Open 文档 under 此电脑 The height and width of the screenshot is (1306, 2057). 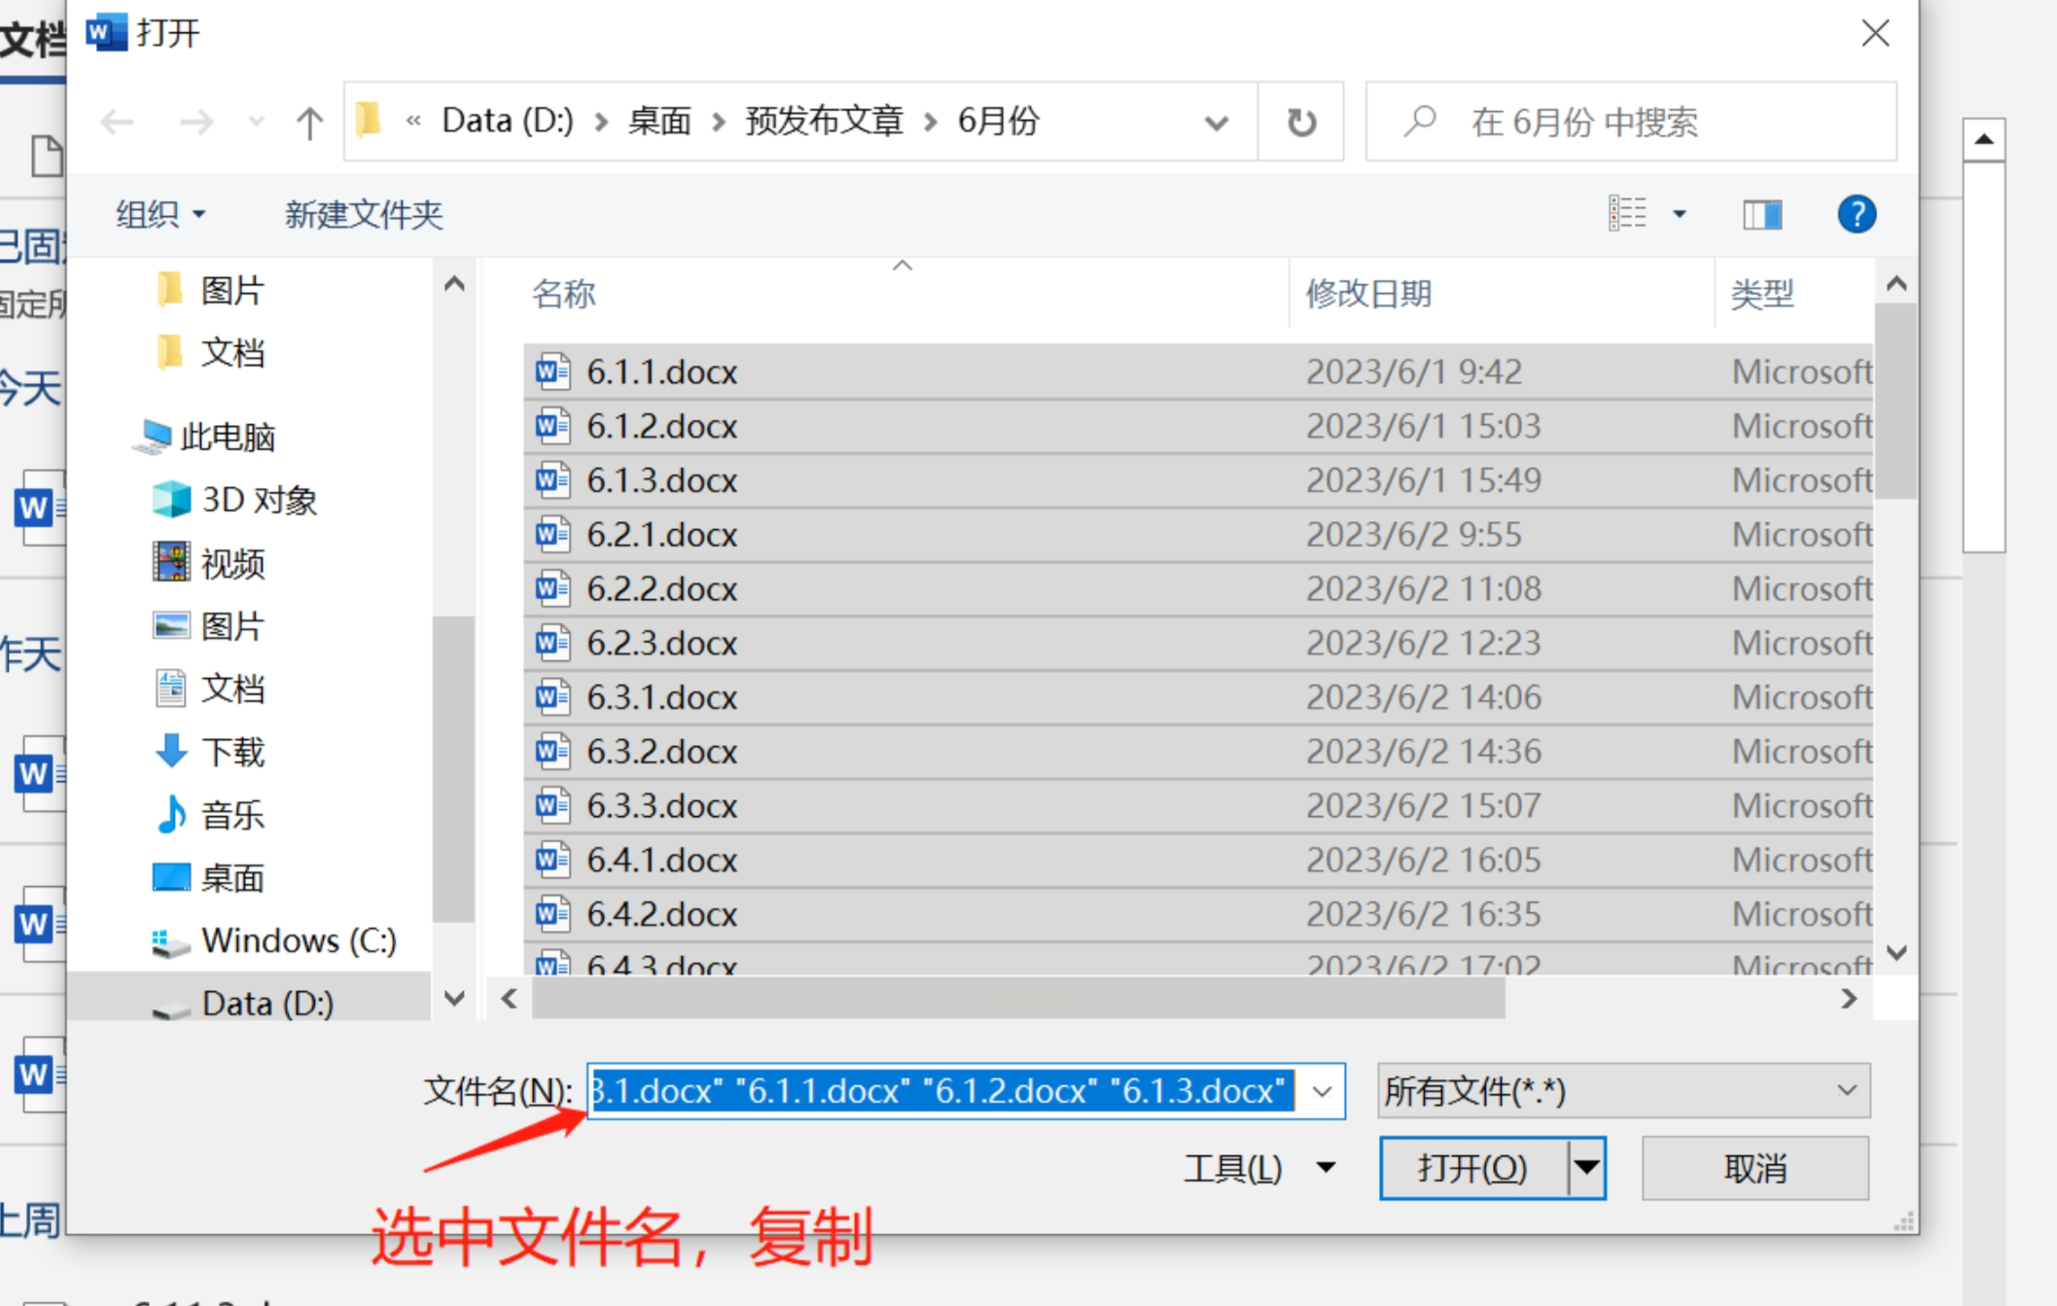[x=208, y=688]
